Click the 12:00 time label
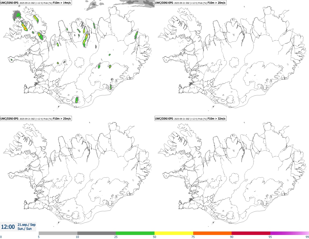This screenshot has width=309, height=239. pos(8,227)
